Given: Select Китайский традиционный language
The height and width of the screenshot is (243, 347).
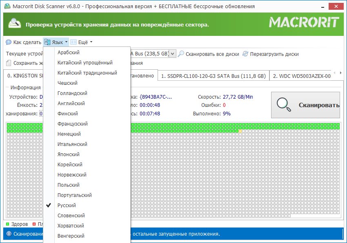Looking at the screenshot, I should pos(87,73).
